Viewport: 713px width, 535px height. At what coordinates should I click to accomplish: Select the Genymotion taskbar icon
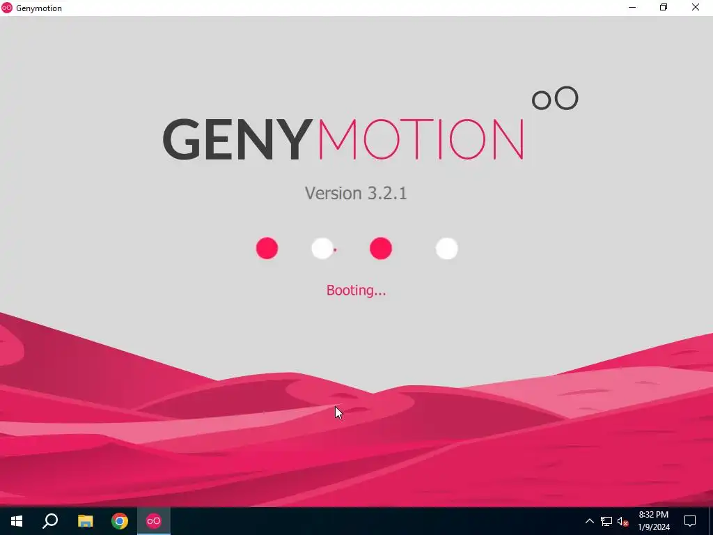[154, 521]
